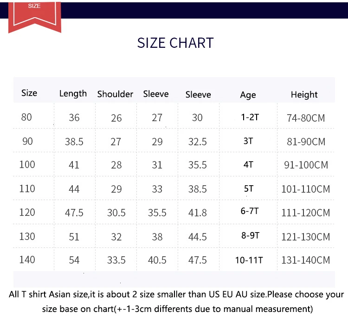
Task: Select the Length column header
Action: [73, 93]
